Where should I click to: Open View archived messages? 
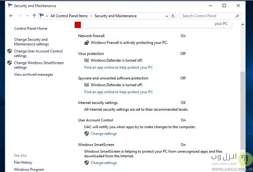click(x=33, y=74)
